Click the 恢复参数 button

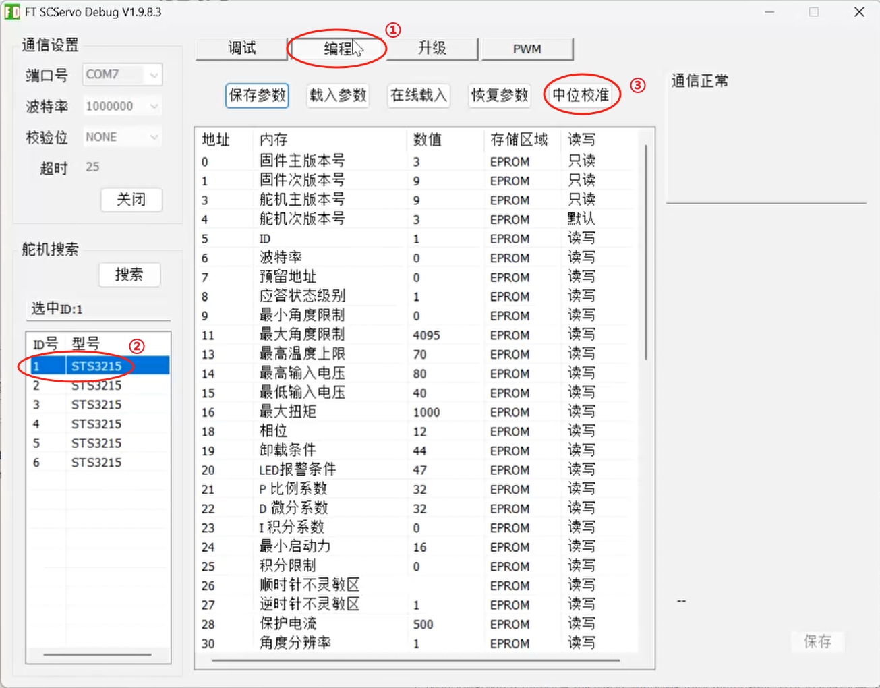(x=500, y=95)
